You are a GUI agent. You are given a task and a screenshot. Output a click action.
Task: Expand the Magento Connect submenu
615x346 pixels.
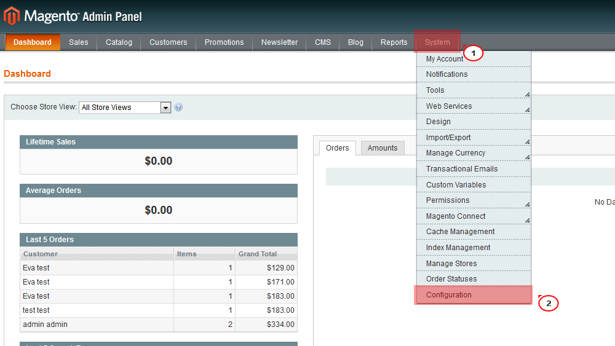pos(528,221)
